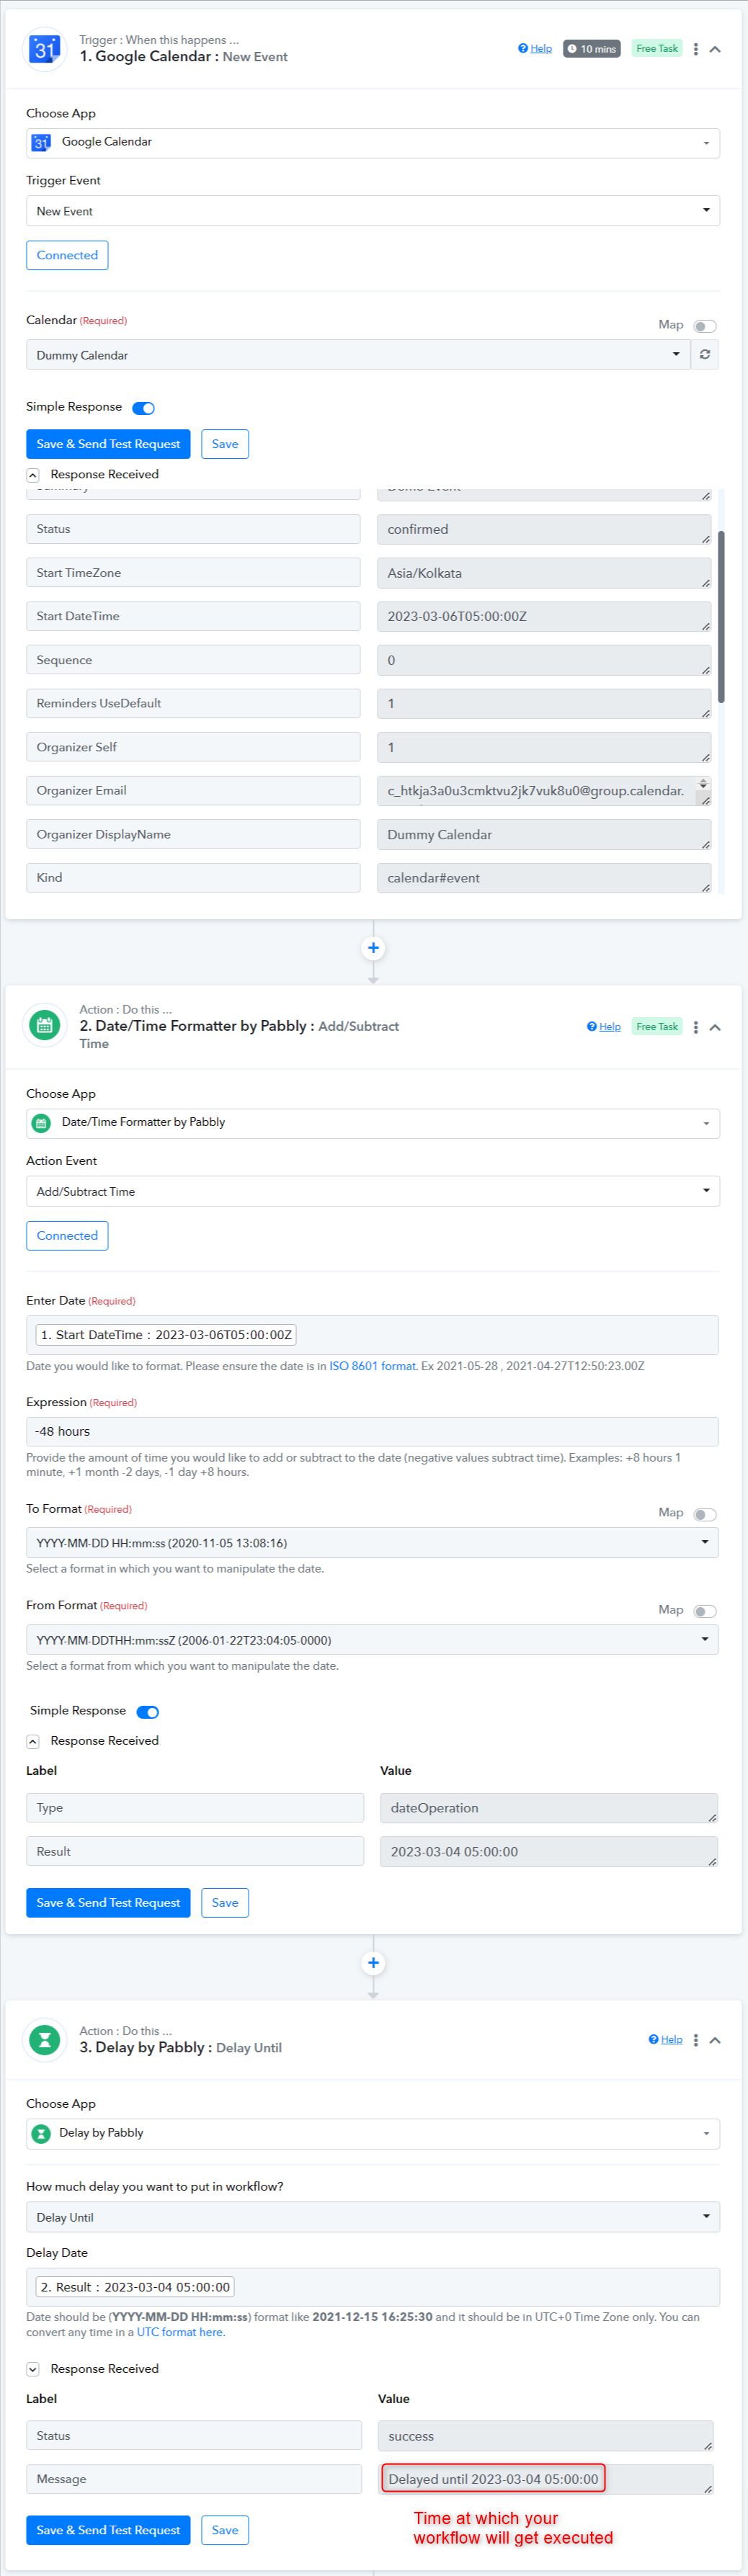Open the ISO 8601 format link

(373, 1366)
